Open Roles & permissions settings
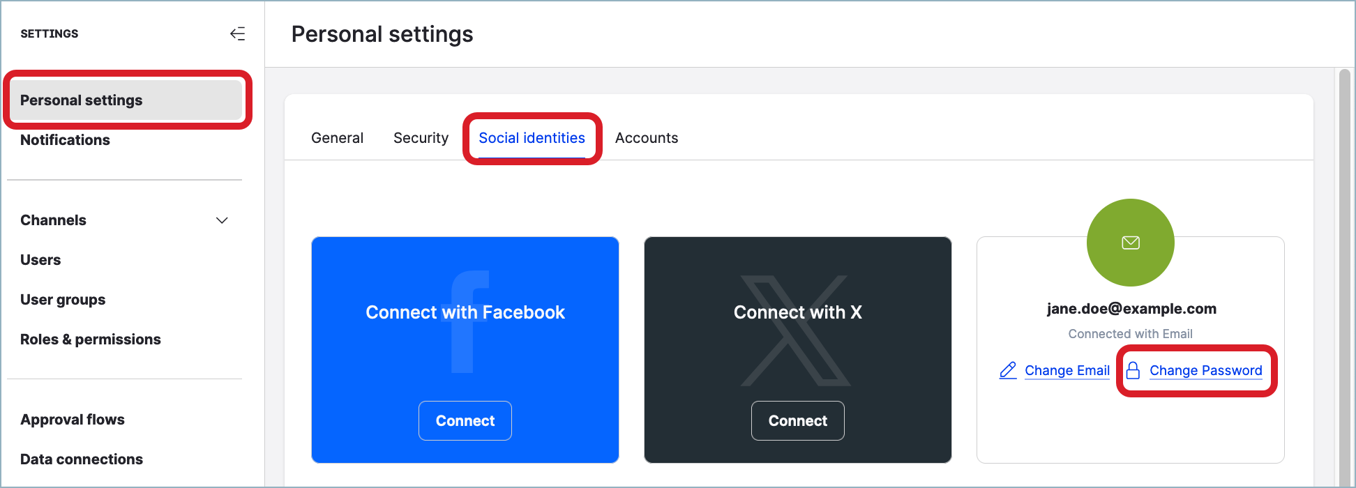This screenshot has width=1356, height=488. [x=91, y=339]
